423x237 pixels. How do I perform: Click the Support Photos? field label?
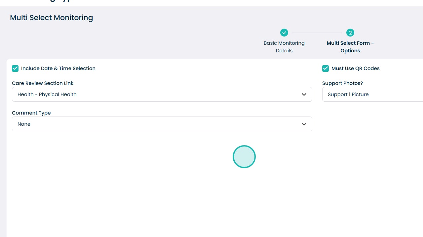(342, 83)
